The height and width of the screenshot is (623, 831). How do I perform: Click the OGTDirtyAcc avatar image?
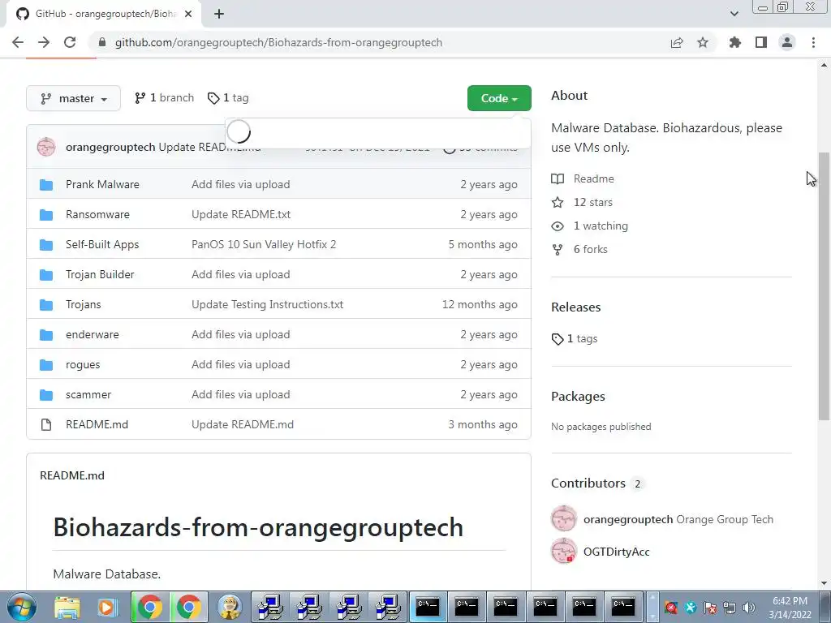point(564,552)
